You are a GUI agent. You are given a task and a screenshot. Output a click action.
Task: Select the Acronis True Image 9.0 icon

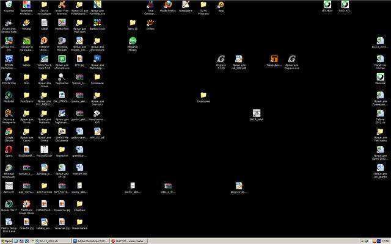(9, 44)
